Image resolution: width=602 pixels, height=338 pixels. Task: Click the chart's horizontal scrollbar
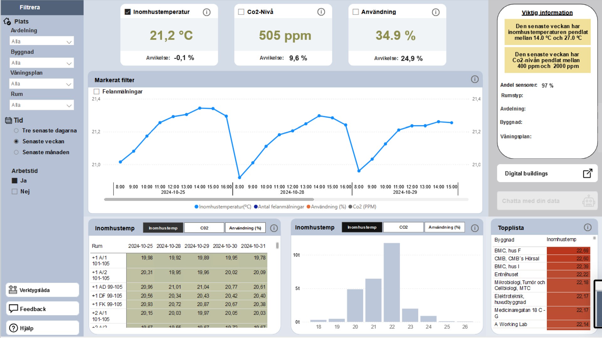209,199
